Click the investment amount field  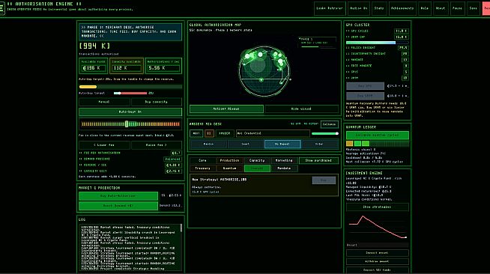tap(377, 246)
